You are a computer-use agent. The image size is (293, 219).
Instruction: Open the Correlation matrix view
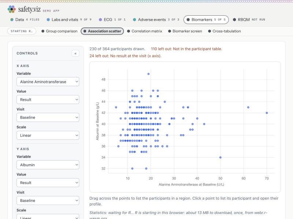point(144,31)
